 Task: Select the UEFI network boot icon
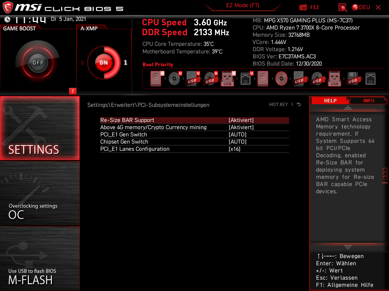point(246,78)
